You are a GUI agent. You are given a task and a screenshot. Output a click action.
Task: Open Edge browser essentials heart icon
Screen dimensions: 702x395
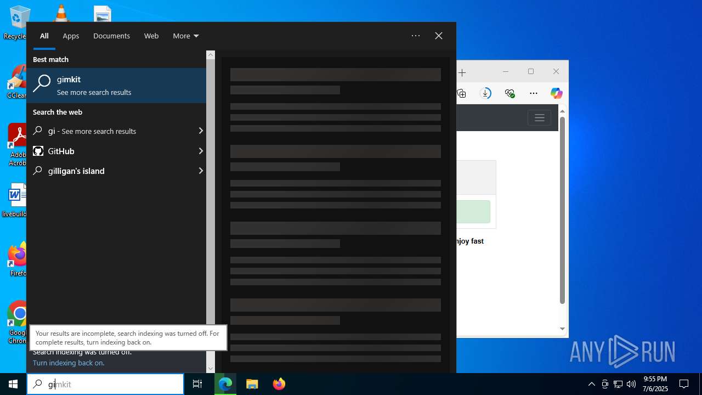(x=509, y=93)
